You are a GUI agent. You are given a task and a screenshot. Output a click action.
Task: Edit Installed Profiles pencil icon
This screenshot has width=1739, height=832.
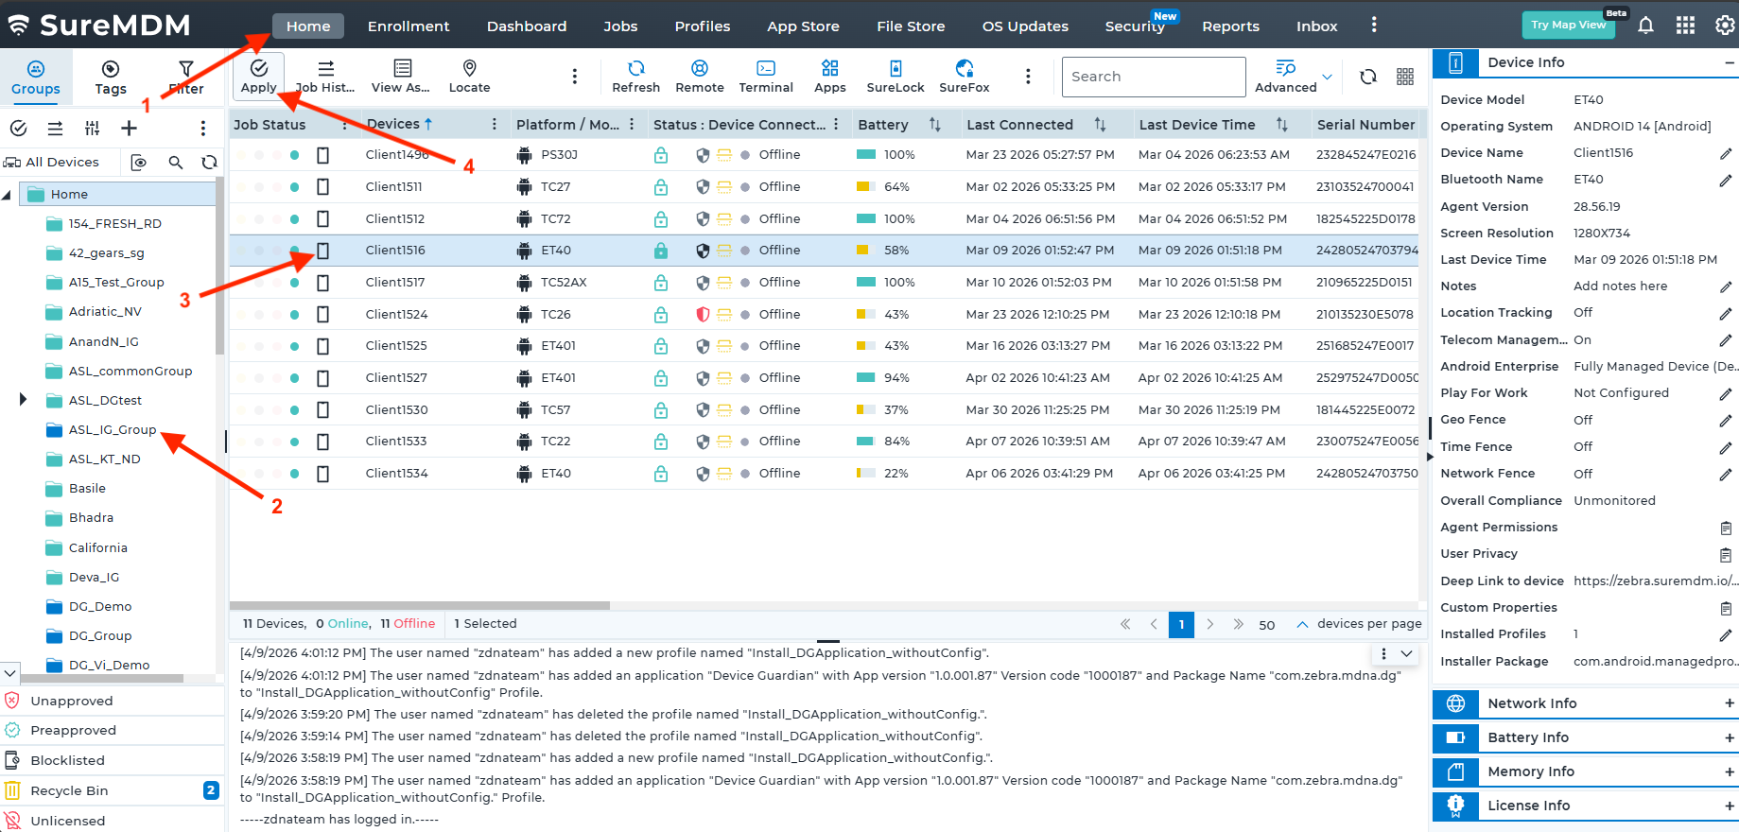(x=1726, y=634)
